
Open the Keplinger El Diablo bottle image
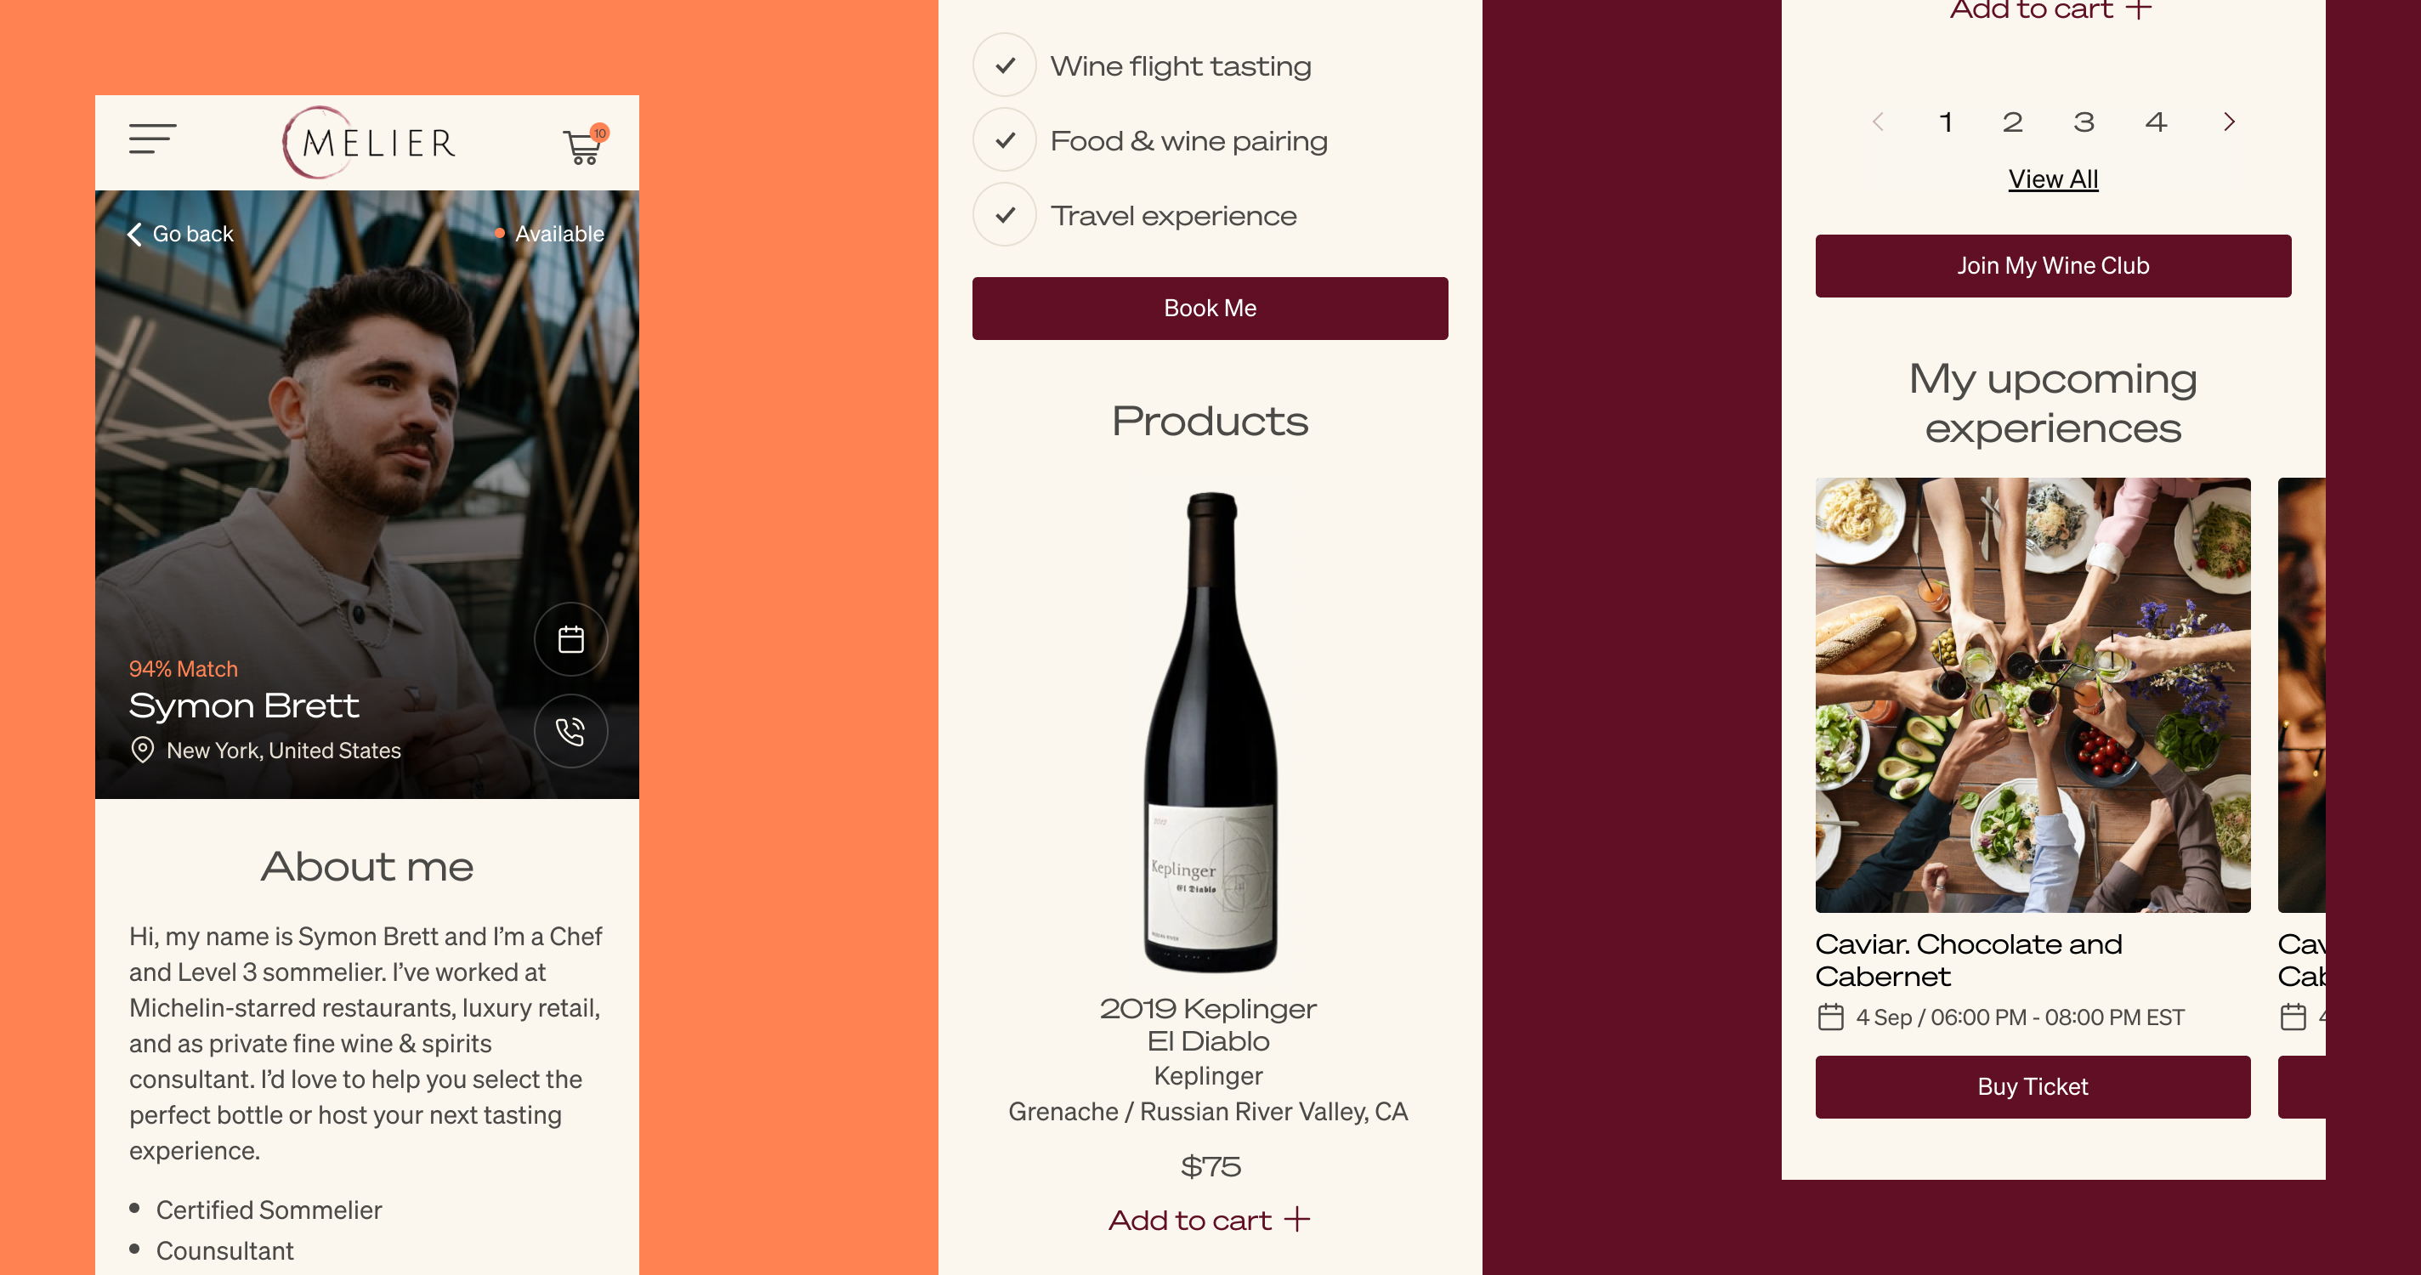coord(1210,732)
